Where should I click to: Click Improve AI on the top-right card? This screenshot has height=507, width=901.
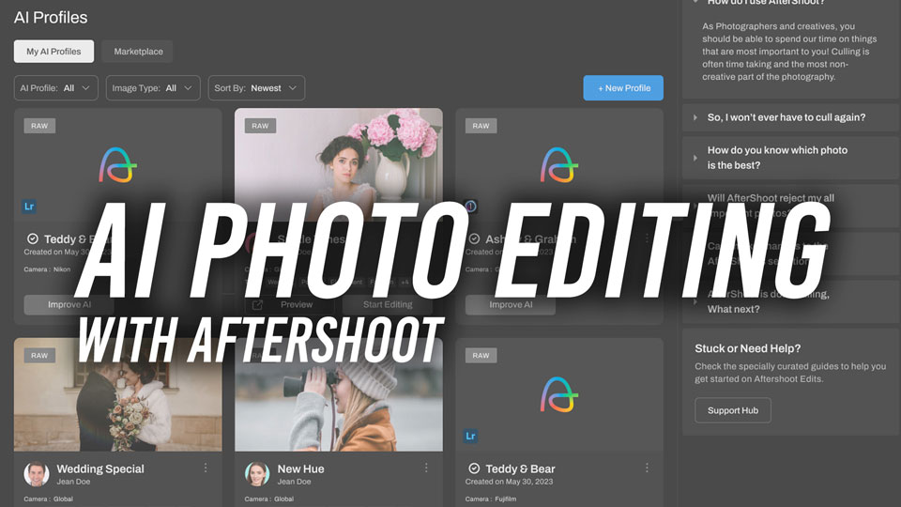tap(511, 304)
